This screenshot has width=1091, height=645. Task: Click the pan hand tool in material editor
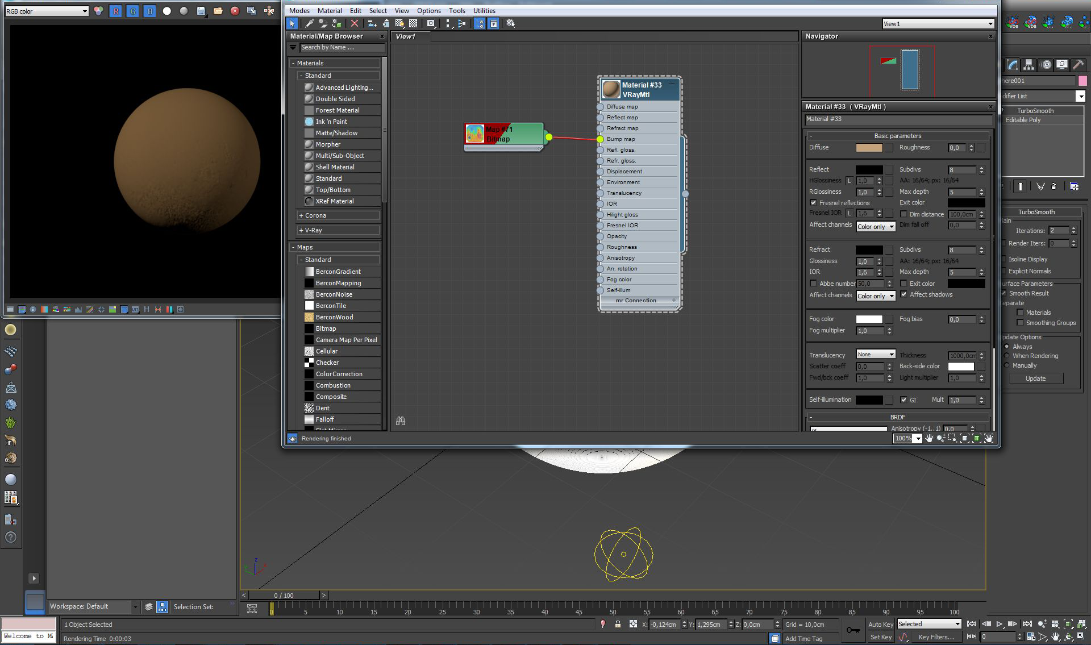pos(930,438)
